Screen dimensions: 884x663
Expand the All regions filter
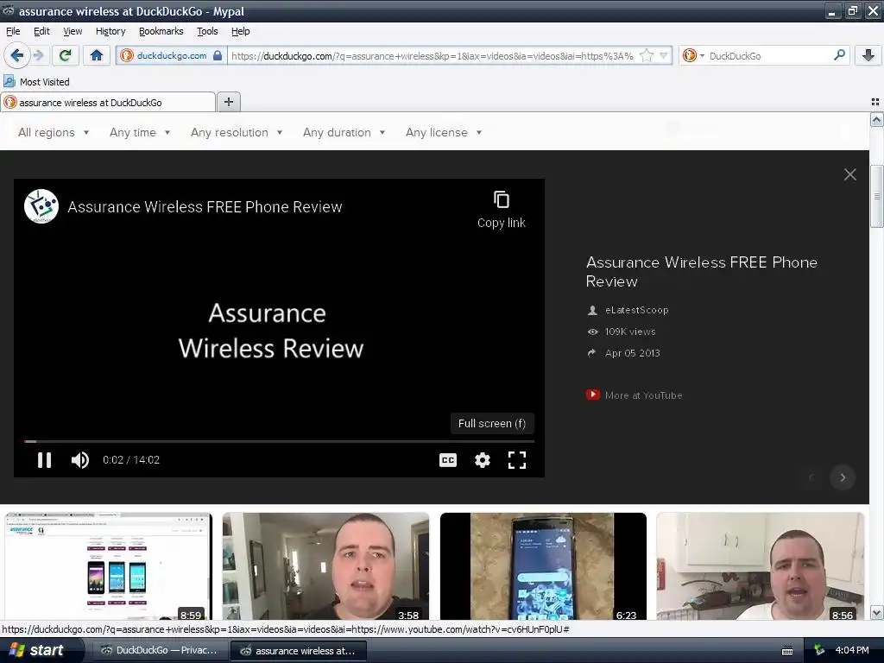coord(54,132)
